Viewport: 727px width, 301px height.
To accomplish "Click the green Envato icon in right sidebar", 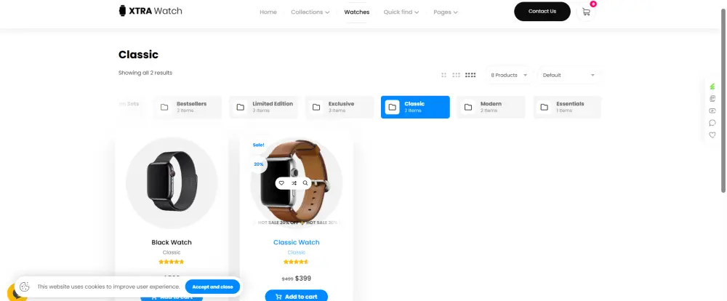I will (712, 87).
